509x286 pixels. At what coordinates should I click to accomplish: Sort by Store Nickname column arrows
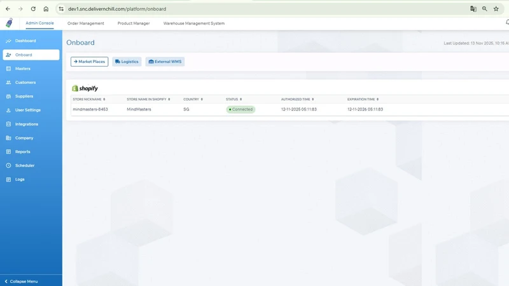104,99
